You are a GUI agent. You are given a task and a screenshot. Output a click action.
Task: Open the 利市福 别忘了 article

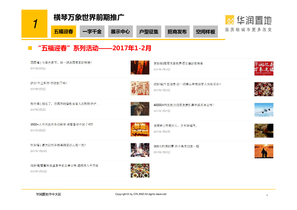65,104
